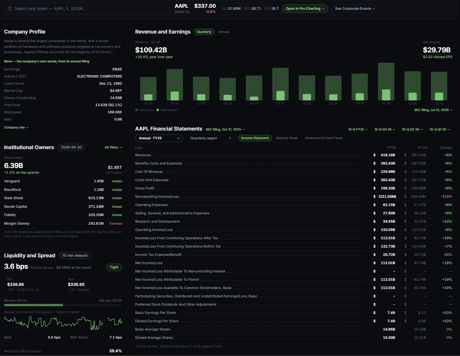The height and width of the screenshot is (356, 460).
Task: Click the search magnifier icon
Action: point(10,9)
